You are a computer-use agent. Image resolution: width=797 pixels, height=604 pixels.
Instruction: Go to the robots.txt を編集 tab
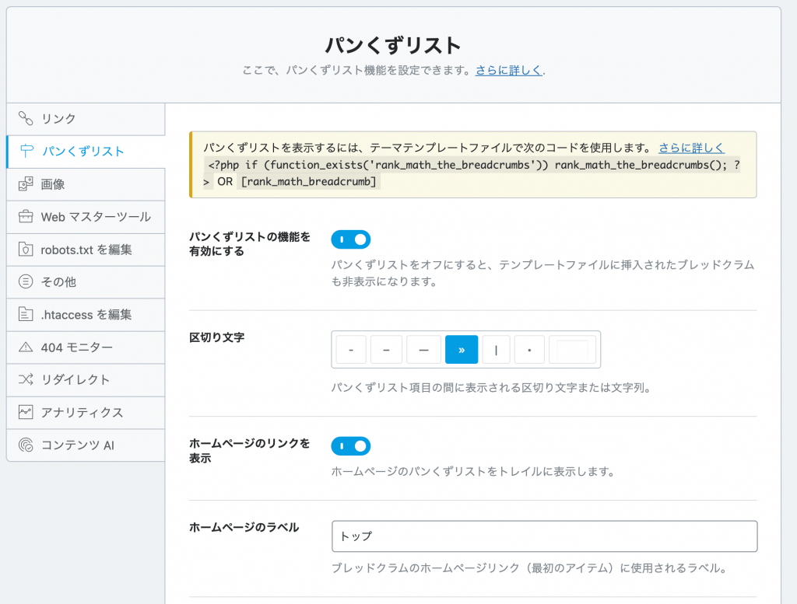coord(86,250)
